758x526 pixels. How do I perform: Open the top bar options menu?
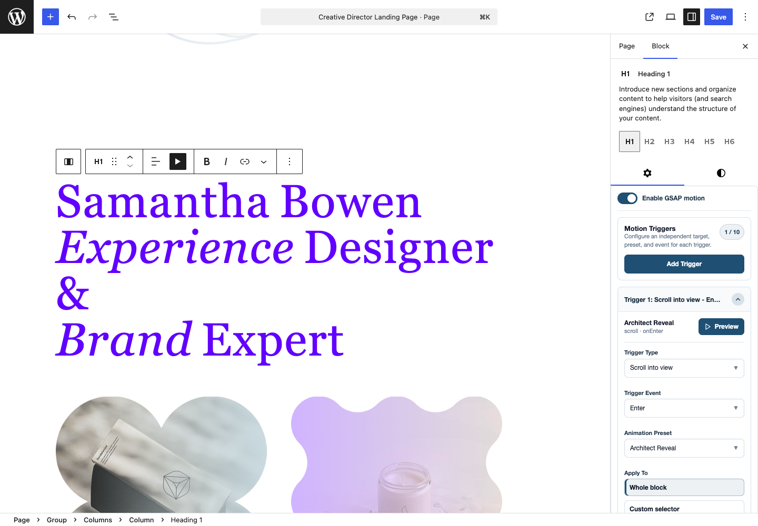tap(745, 17)
